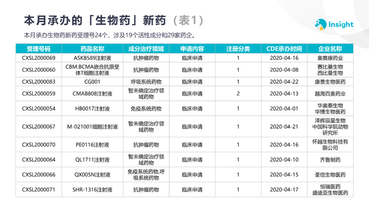The image size is (369, 207).
Task: Click cell CXSL2000070
Action: [x=39, y=145]
